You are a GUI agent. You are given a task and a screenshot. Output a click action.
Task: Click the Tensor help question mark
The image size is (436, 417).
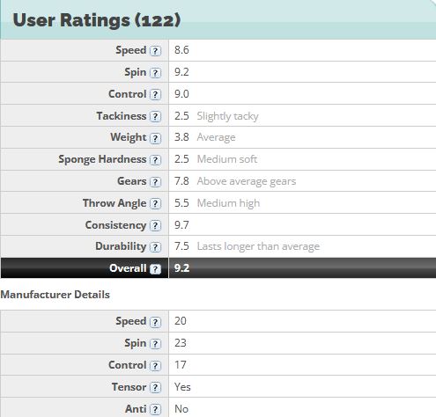[x=155, y=388]
